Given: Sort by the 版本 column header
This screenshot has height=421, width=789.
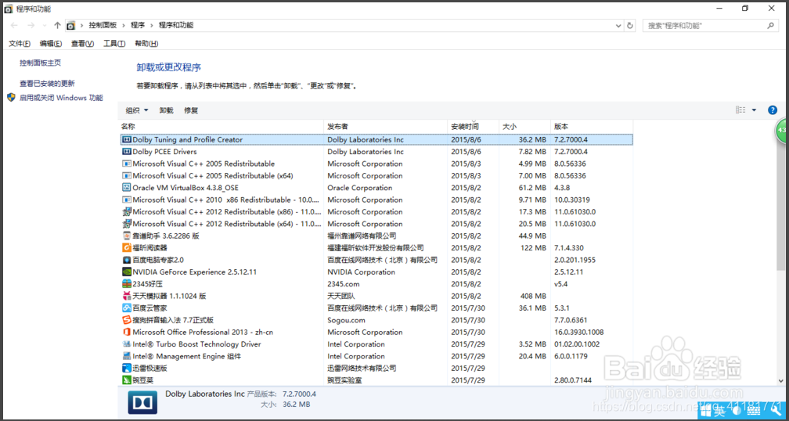Looking at the screenshot, I should [592, 126].
